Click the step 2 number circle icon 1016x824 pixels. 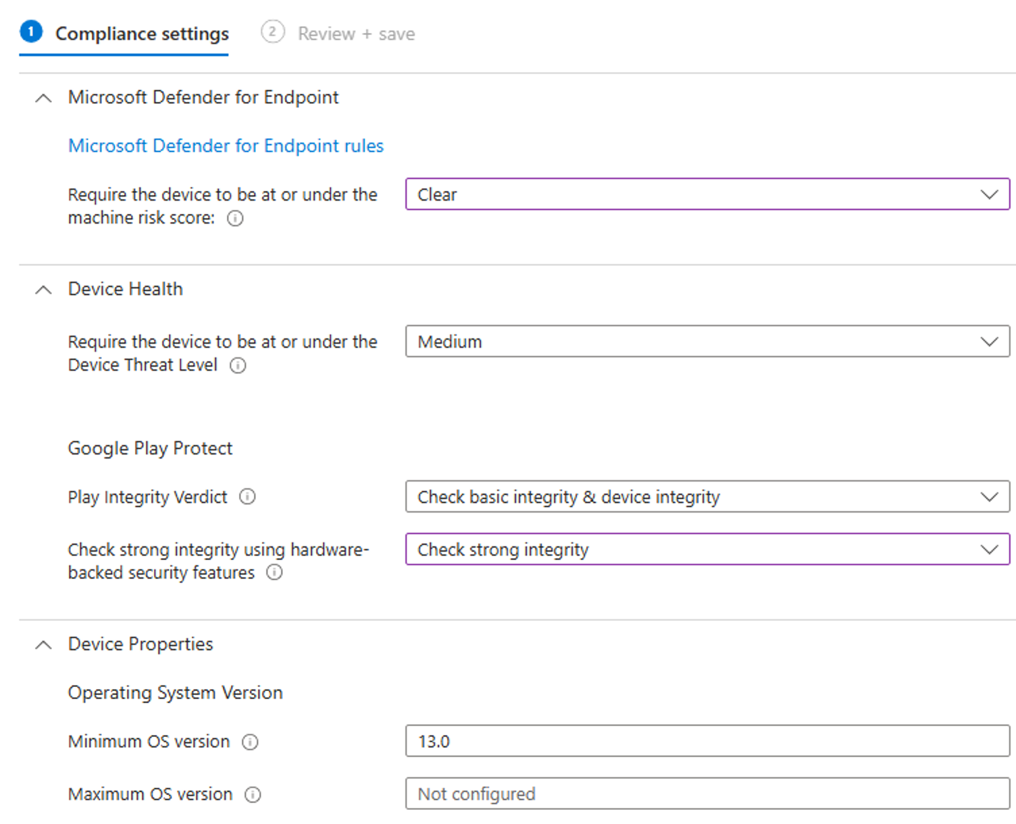(x=273, y=32)
